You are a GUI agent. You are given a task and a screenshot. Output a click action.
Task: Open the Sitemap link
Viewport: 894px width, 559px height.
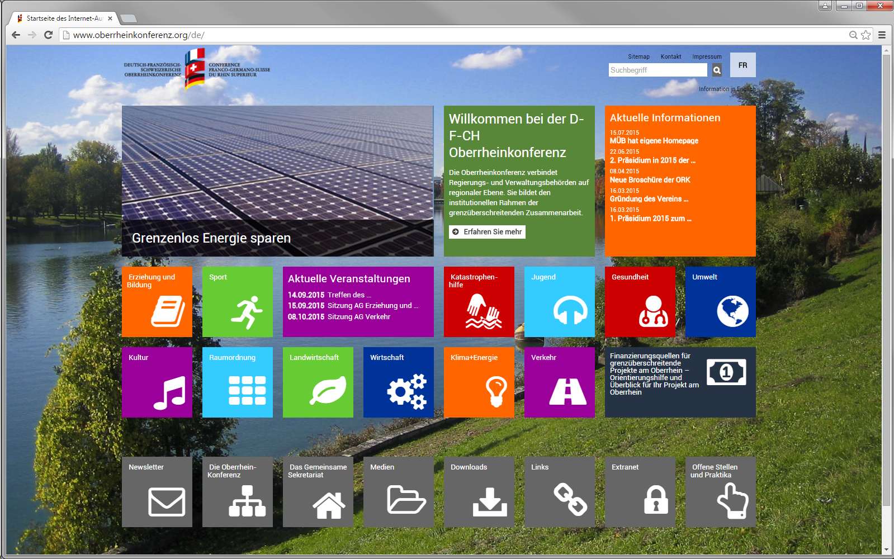(x=638, y=56)
